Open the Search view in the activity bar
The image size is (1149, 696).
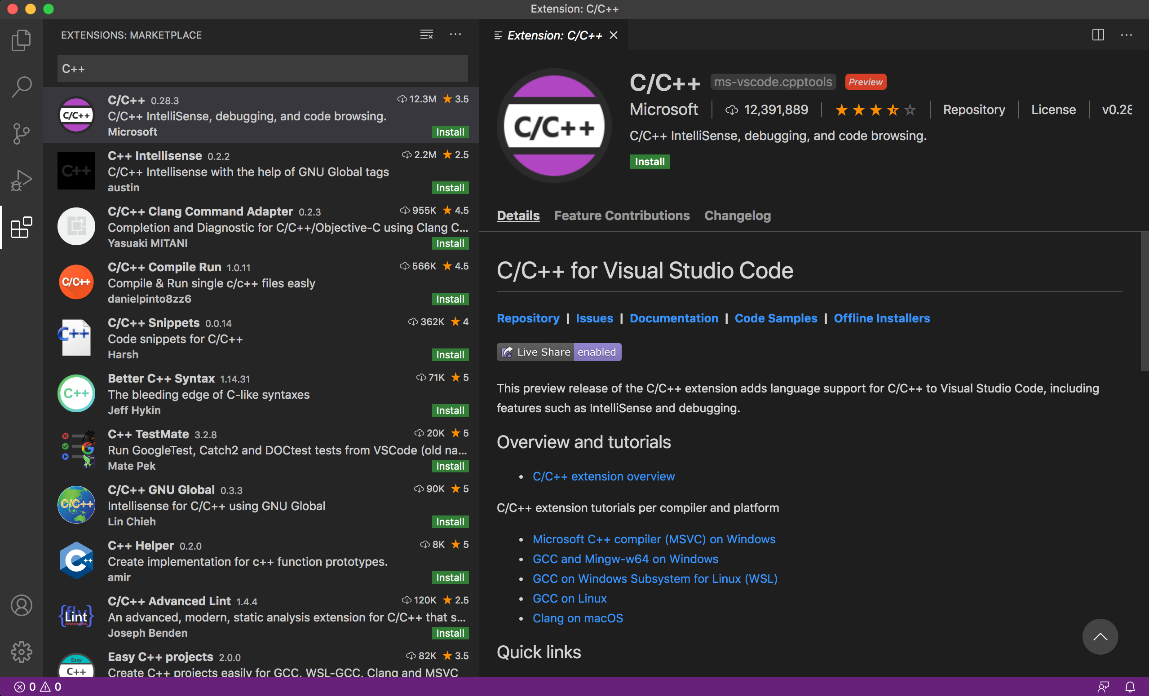click(21, 87)
